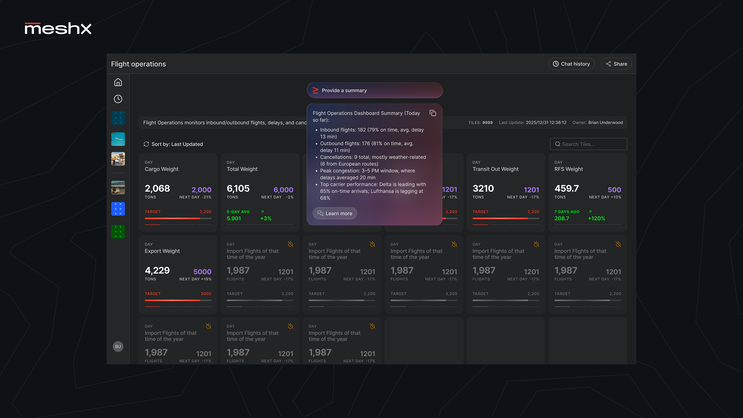Screen dimensions: 743x418
Task: Click the 459.7 tons value
Action: tap(567, 188)
